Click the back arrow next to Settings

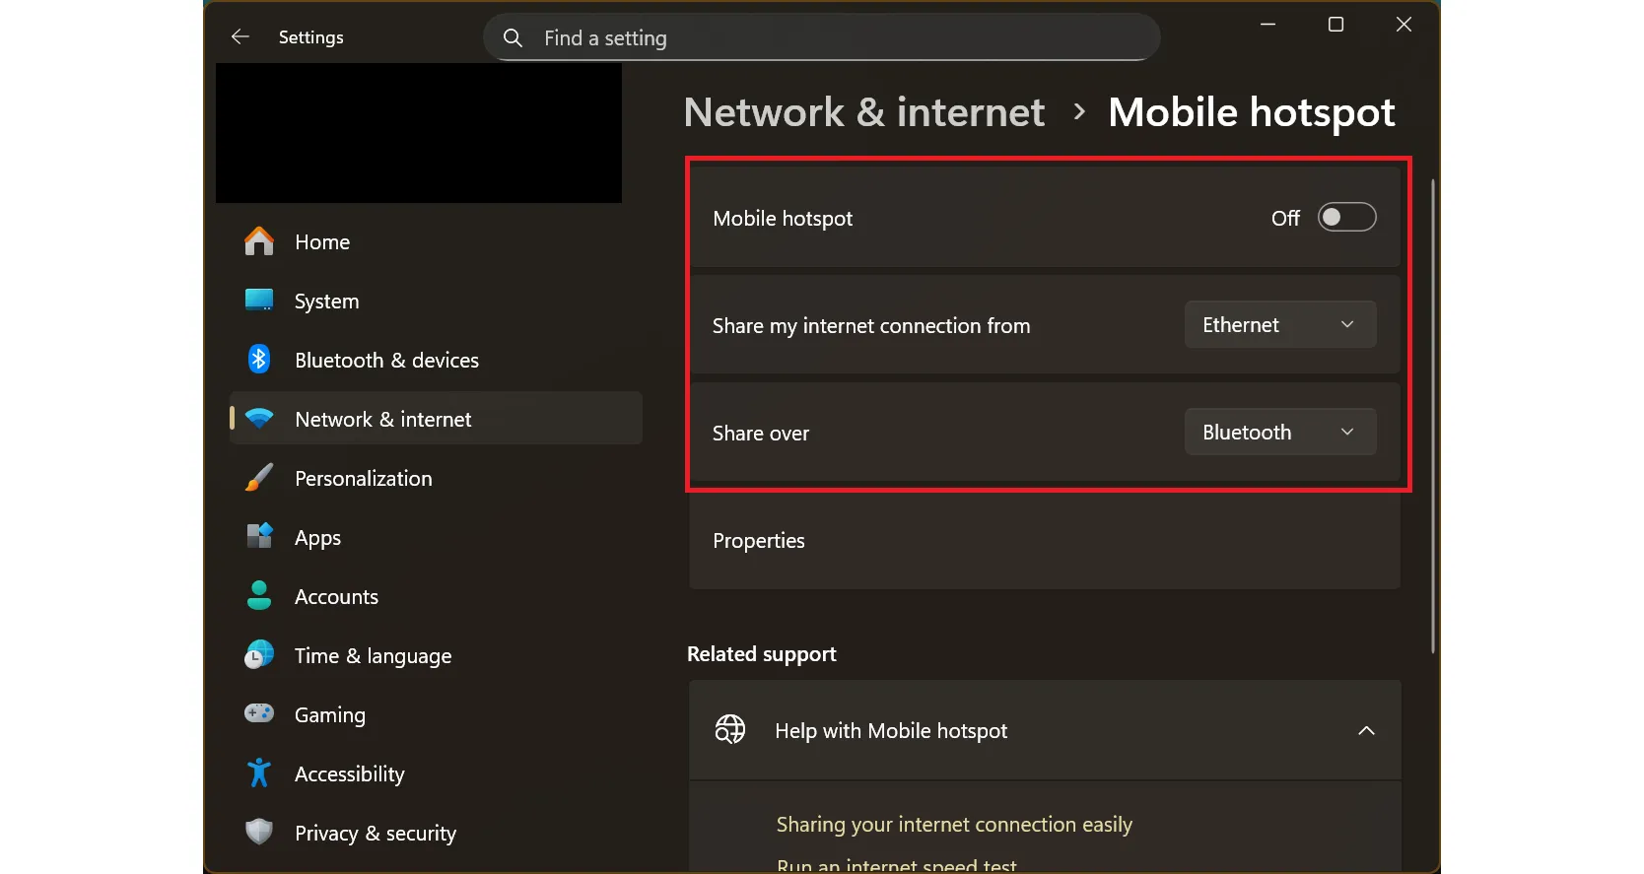(240, 37)
